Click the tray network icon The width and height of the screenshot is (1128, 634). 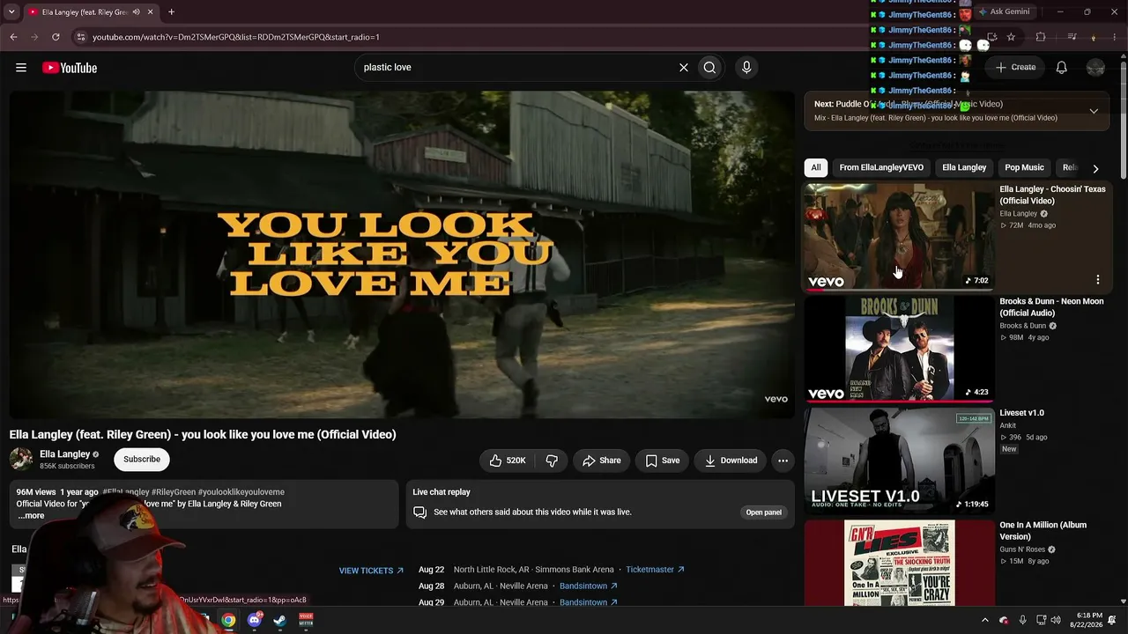click(x=1041, y=620)
